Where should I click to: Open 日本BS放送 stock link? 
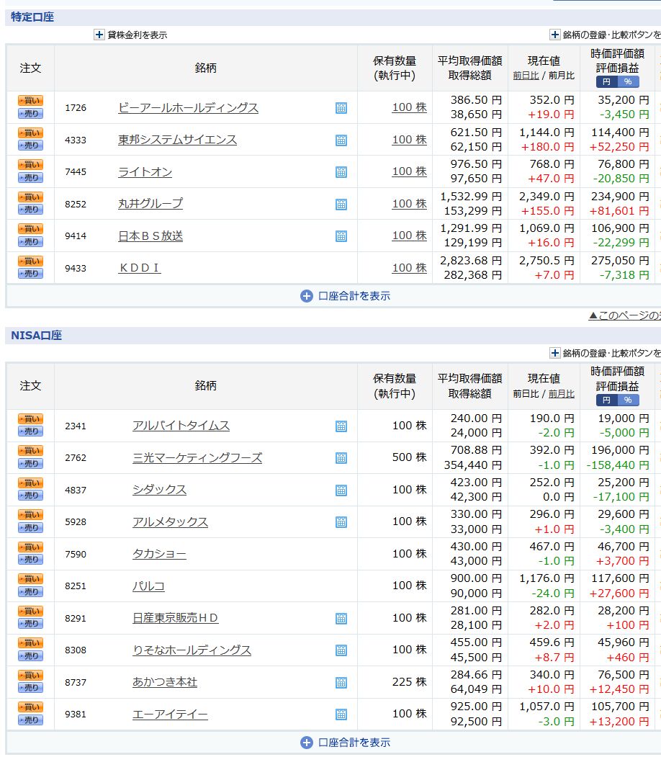[150, 236]
